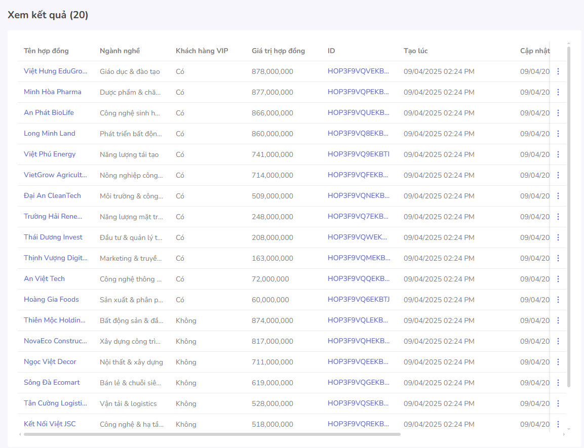Click the vertical scrollbar thumb
The height and width of the screenshot is (448, 584).
(x=569, y=217)
